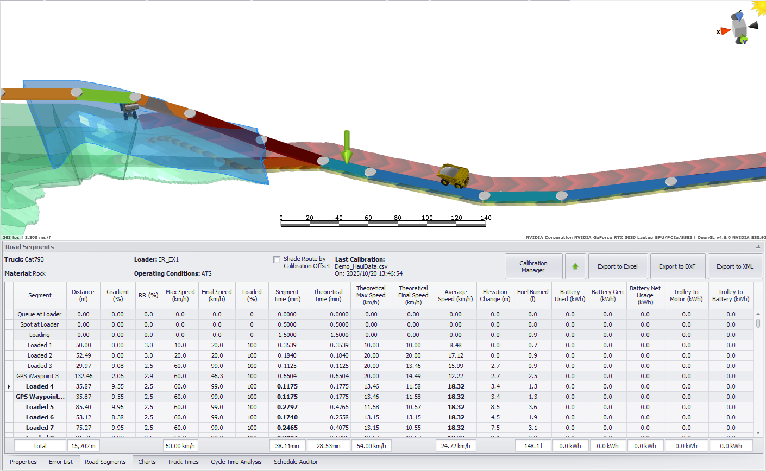
Task: Open the Cycle Time Analysis tab
Action: (236, 462)
